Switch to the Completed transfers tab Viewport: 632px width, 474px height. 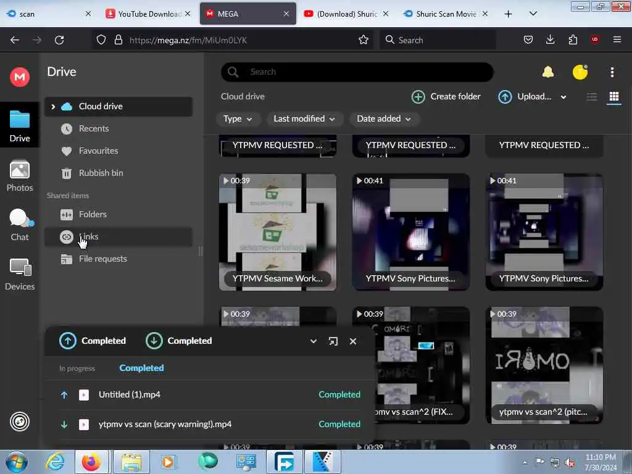pyautogui.click(x=141, y=368)
